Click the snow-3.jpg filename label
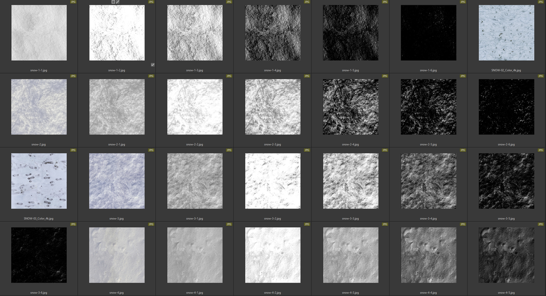546x296 pixels. coord(117,218)
